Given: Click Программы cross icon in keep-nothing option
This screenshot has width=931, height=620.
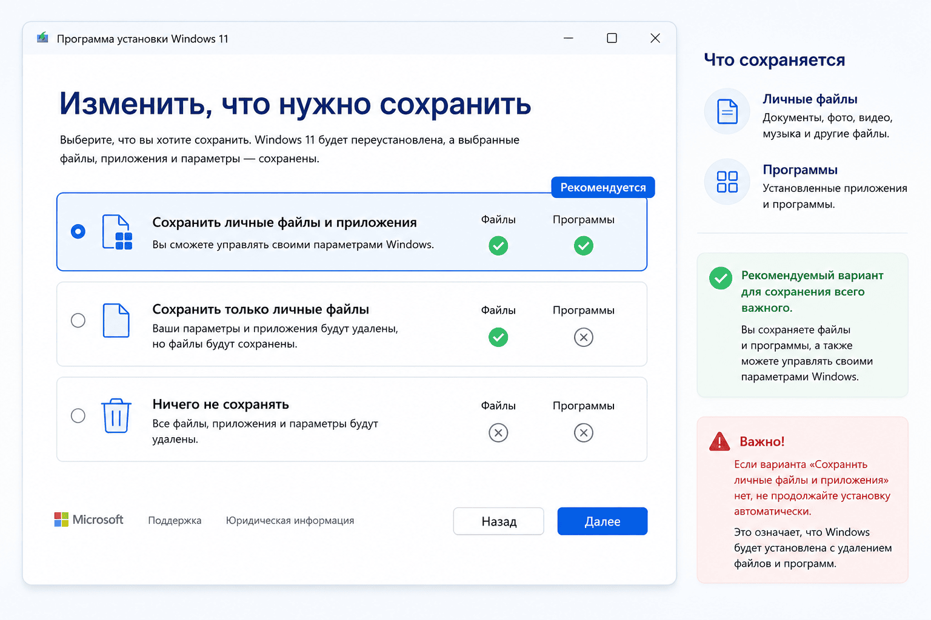Looking at the screenshot, I should (584, 433).
